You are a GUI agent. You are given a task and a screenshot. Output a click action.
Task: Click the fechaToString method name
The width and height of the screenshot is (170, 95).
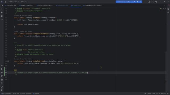pyautogui.click(x=38, y=61)
